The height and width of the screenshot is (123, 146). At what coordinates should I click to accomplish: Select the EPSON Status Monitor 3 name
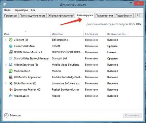pyautogui.click(x=28, y=52)
